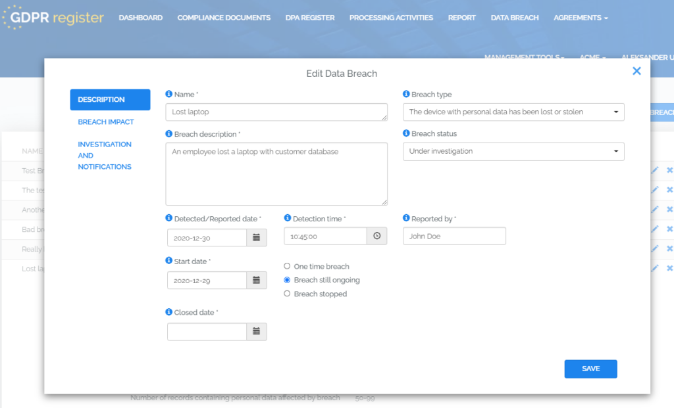
Task: Choose the Breach stopped radio button
Action: click(287, 294)
